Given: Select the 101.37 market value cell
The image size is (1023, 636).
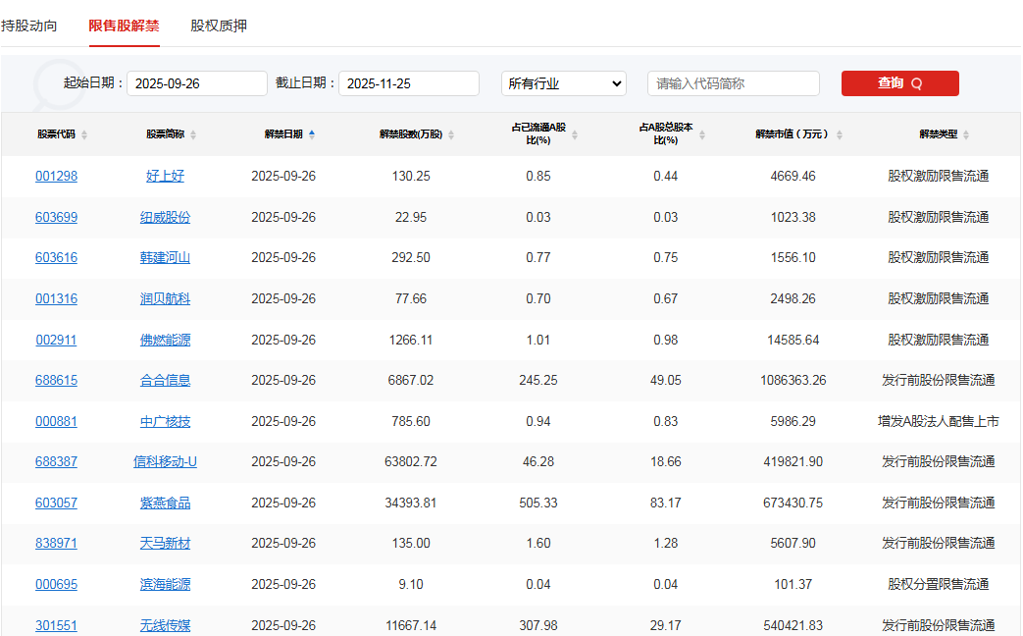Looking at the screenshot, I should [x=793, y=585].
